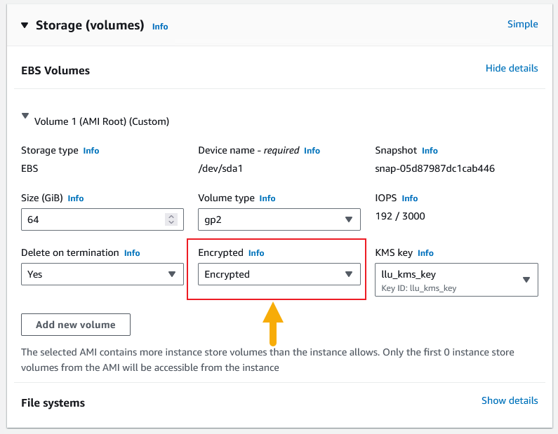Click the Size (GiB) stepper arrows
The height and width of the screenshot is (434, 558).
pyautogui.click(x=171, y=219)
